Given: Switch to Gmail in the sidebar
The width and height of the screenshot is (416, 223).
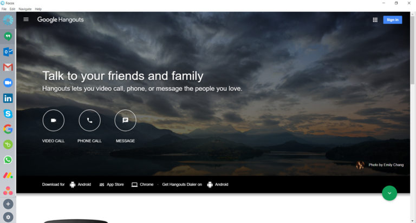Looking at the screenshot, I should pyautogui.click(x=8, y=67).
